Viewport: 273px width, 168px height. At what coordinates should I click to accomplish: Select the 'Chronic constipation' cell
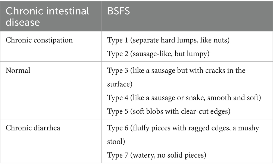click(39, 40)
